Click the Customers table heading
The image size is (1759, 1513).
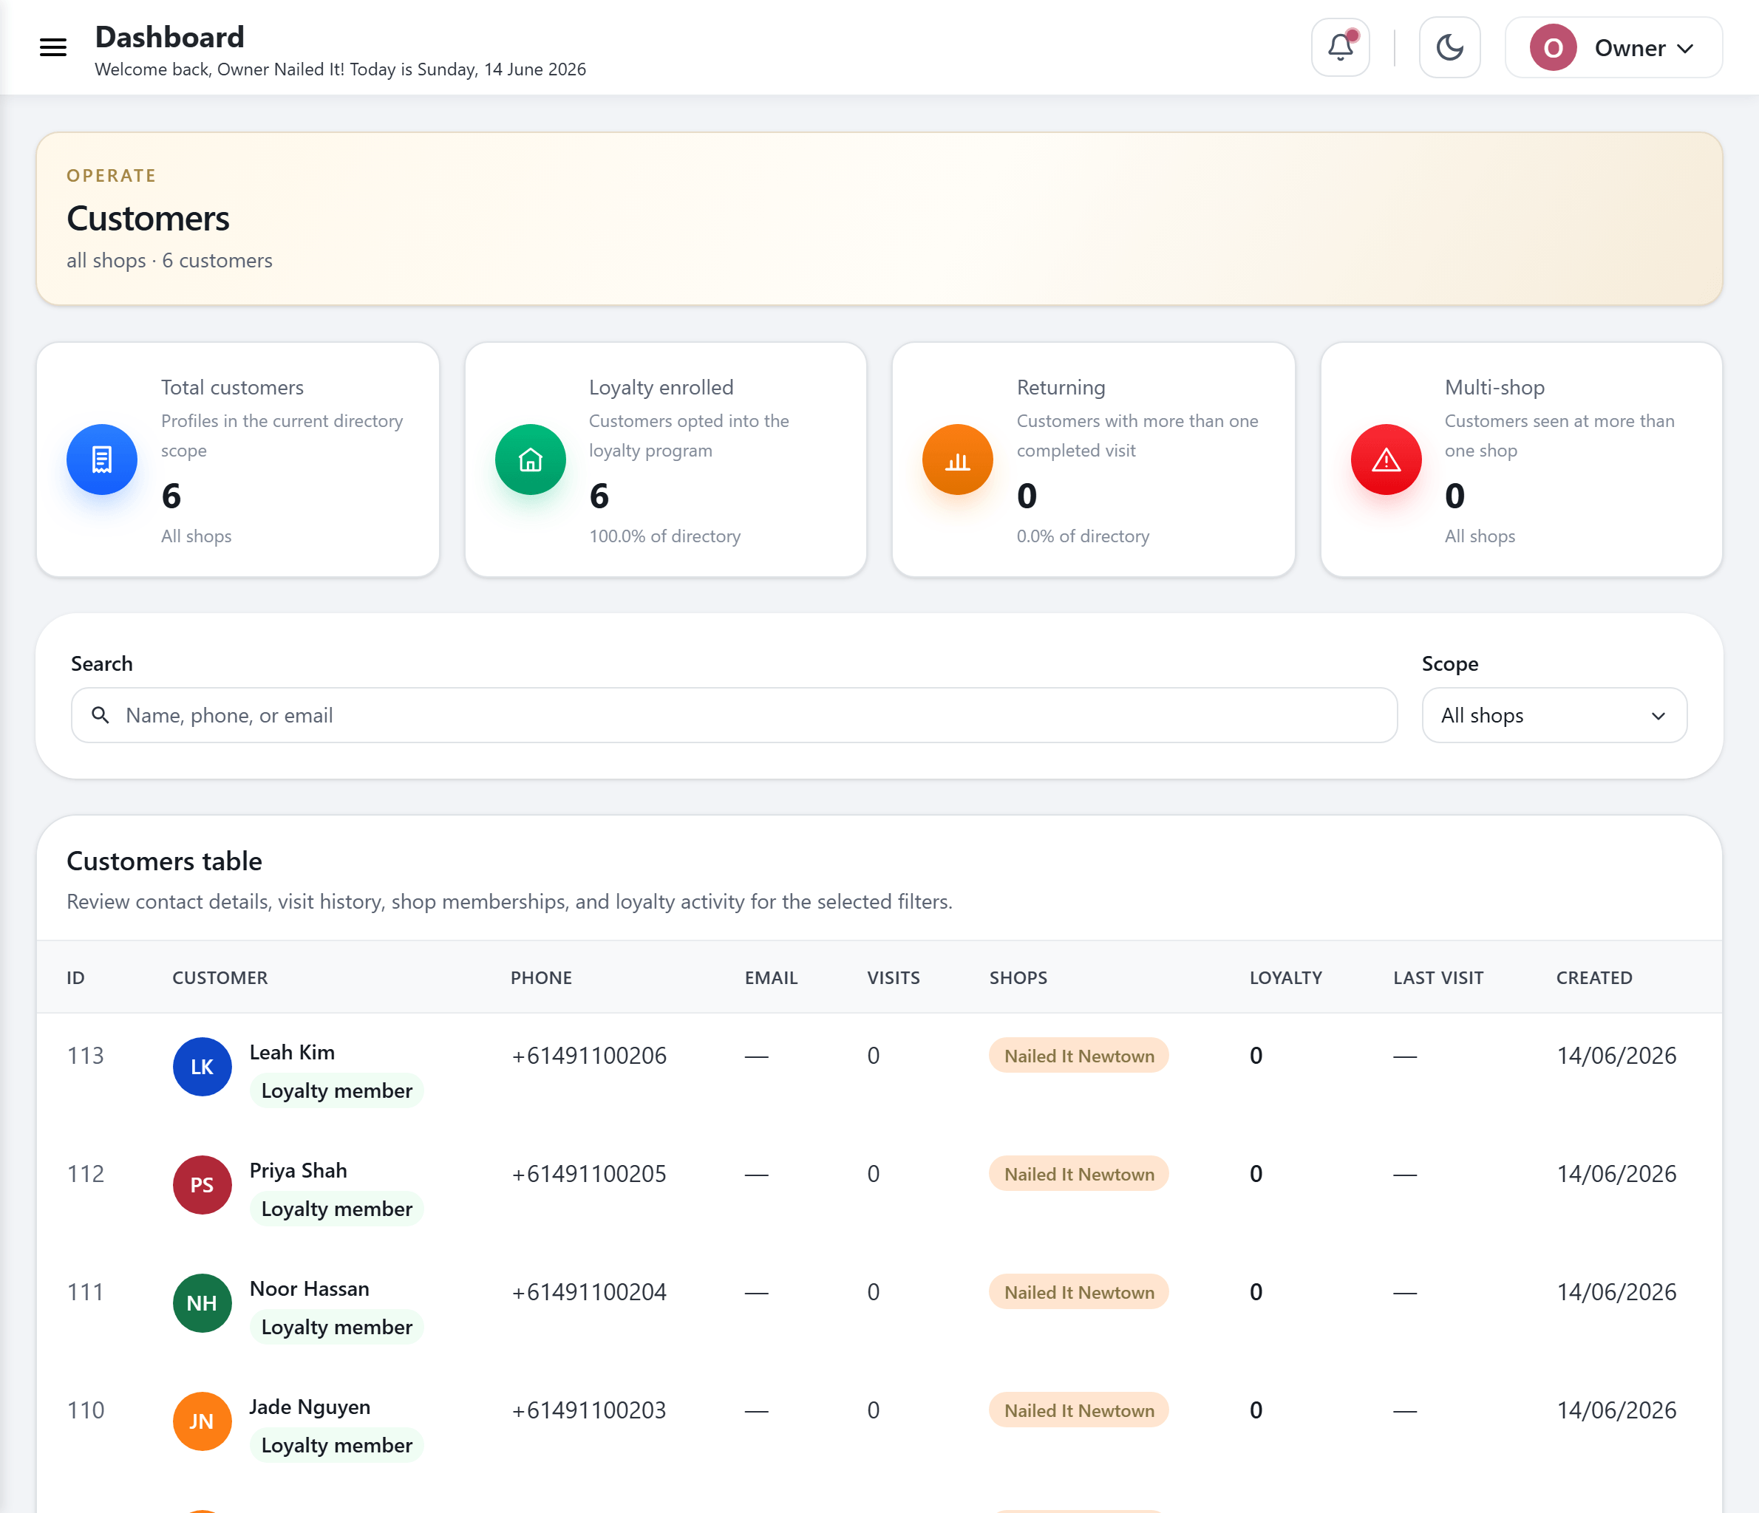coord(164,861)
